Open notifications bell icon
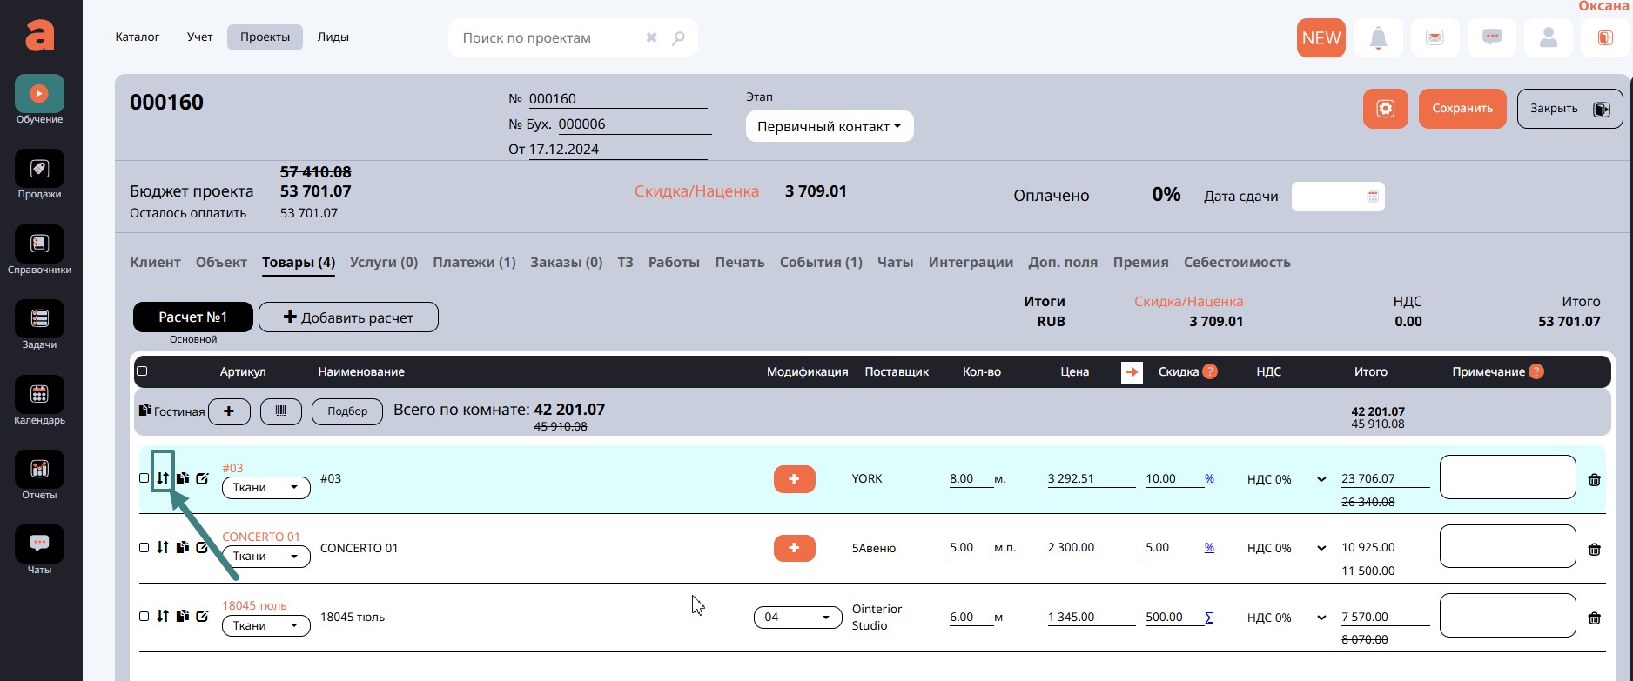The width and height of the screenshot is (1633, 681). pyautogui.click(x=1378, y=38)
